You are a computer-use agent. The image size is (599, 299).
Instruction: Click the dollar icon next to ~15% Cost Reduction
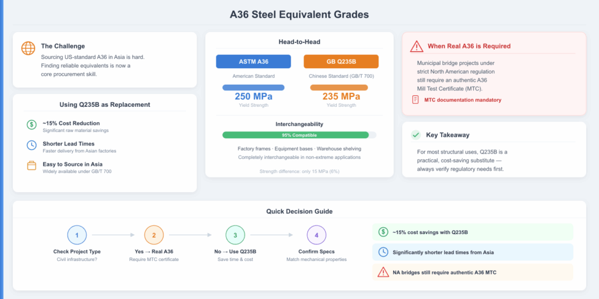32,124
